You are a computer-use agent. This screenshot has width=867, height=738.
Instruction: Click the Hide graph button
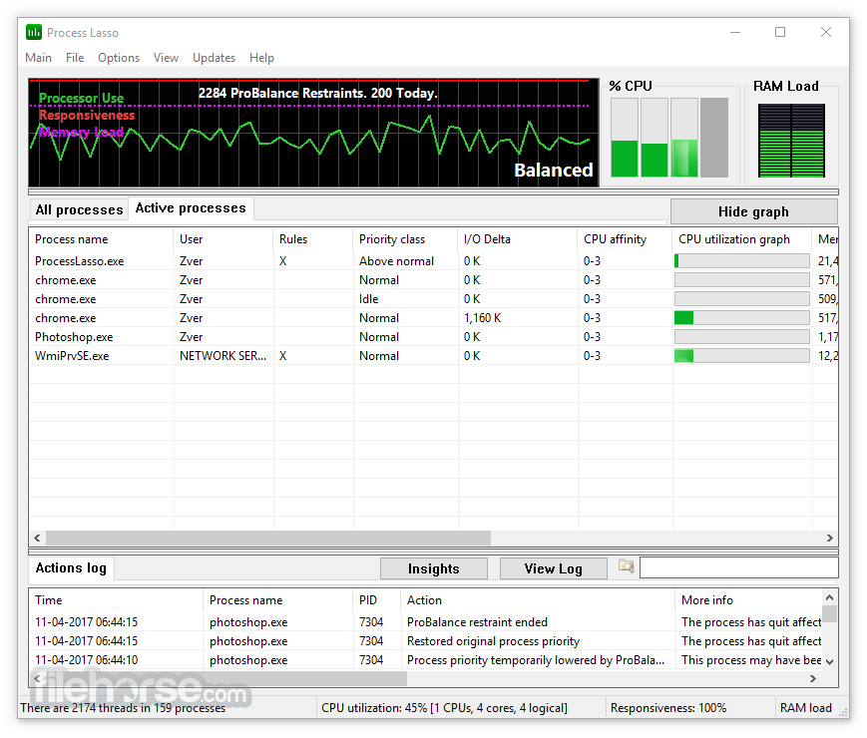(x=753, y=211)
